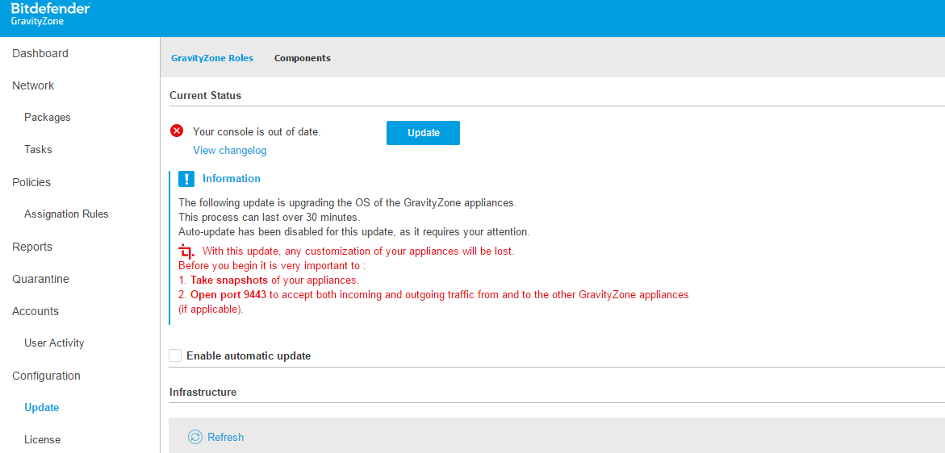The width and height of the screenshot is (945, 453).
Task: Open Assignation Rules under Policies
Action: click(66, 214)
